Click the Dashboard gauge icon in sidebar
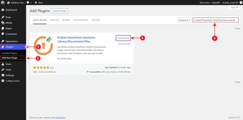This screenshot has width=243, height=120. (x=3, y=10)
